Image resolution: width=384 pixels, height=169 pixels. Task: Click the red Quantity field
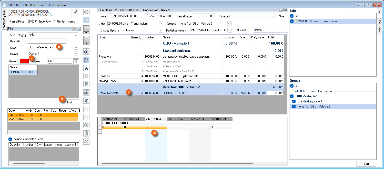[x=24, y=61]
